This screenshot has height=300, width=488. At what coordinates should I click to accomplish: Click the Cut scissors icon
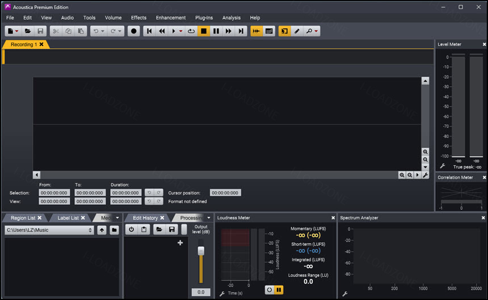(56, 31)
